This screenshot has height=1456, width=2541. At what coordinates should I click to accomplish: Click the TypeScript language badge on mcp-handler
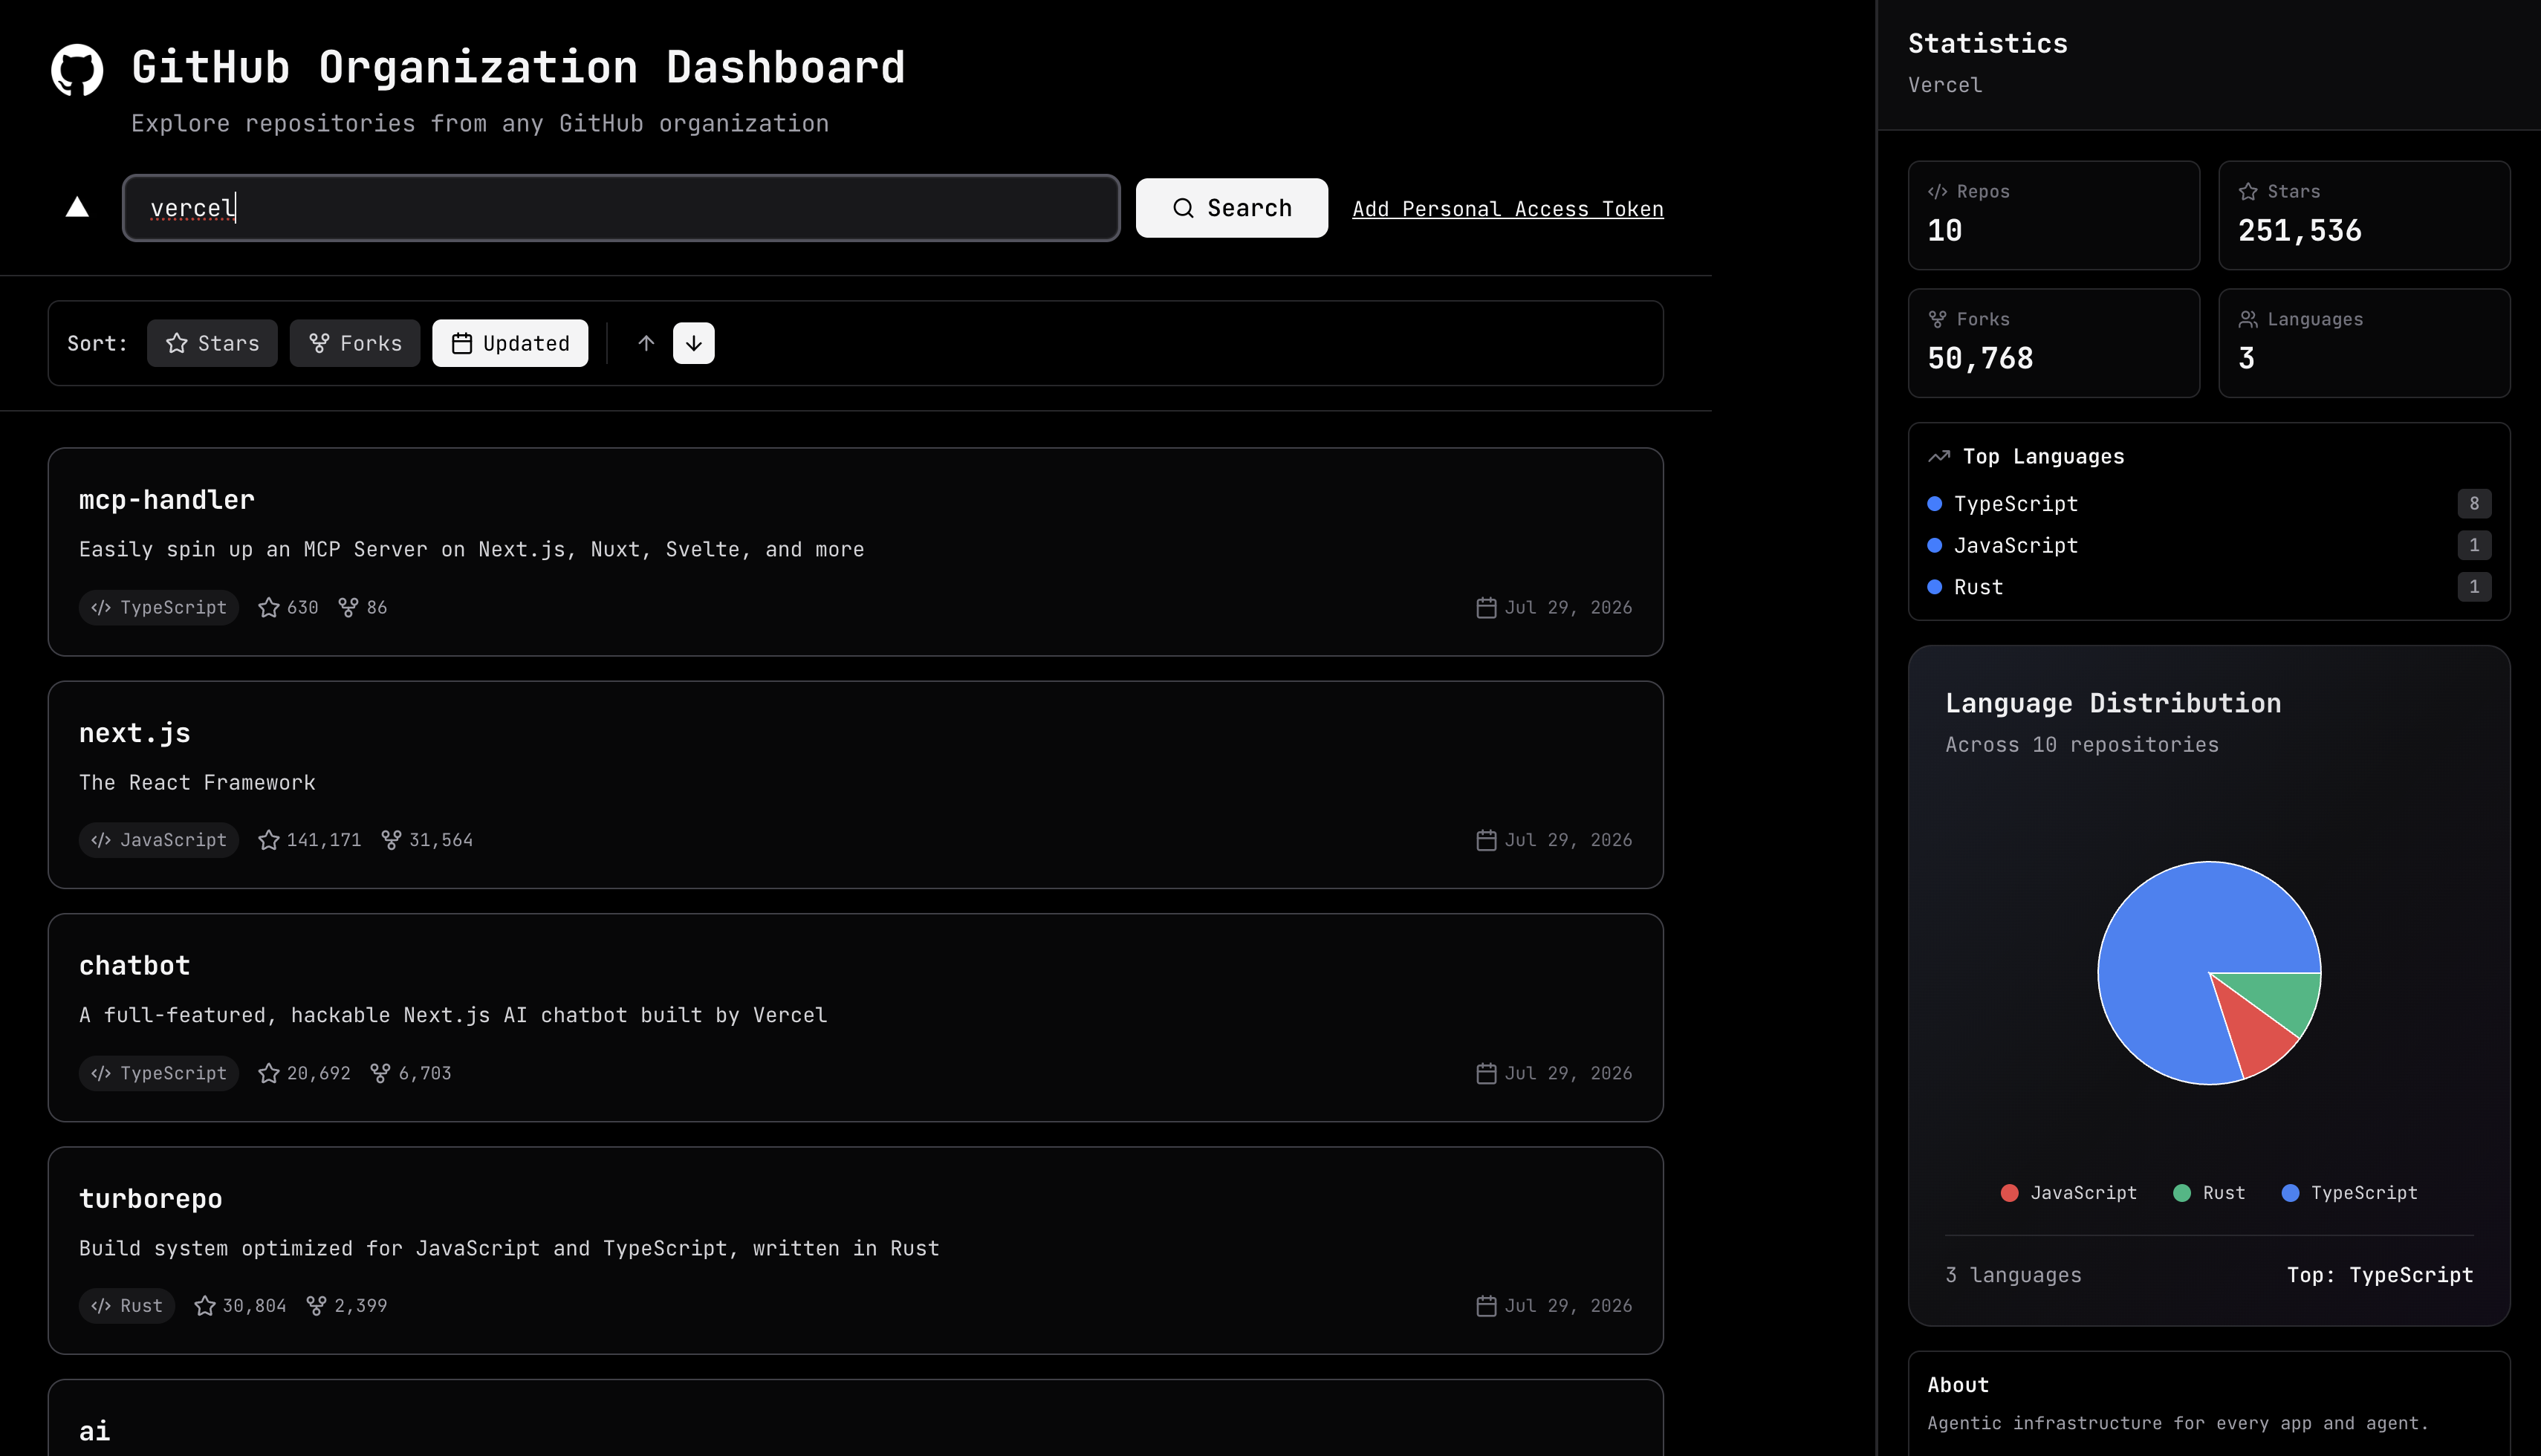159,607
